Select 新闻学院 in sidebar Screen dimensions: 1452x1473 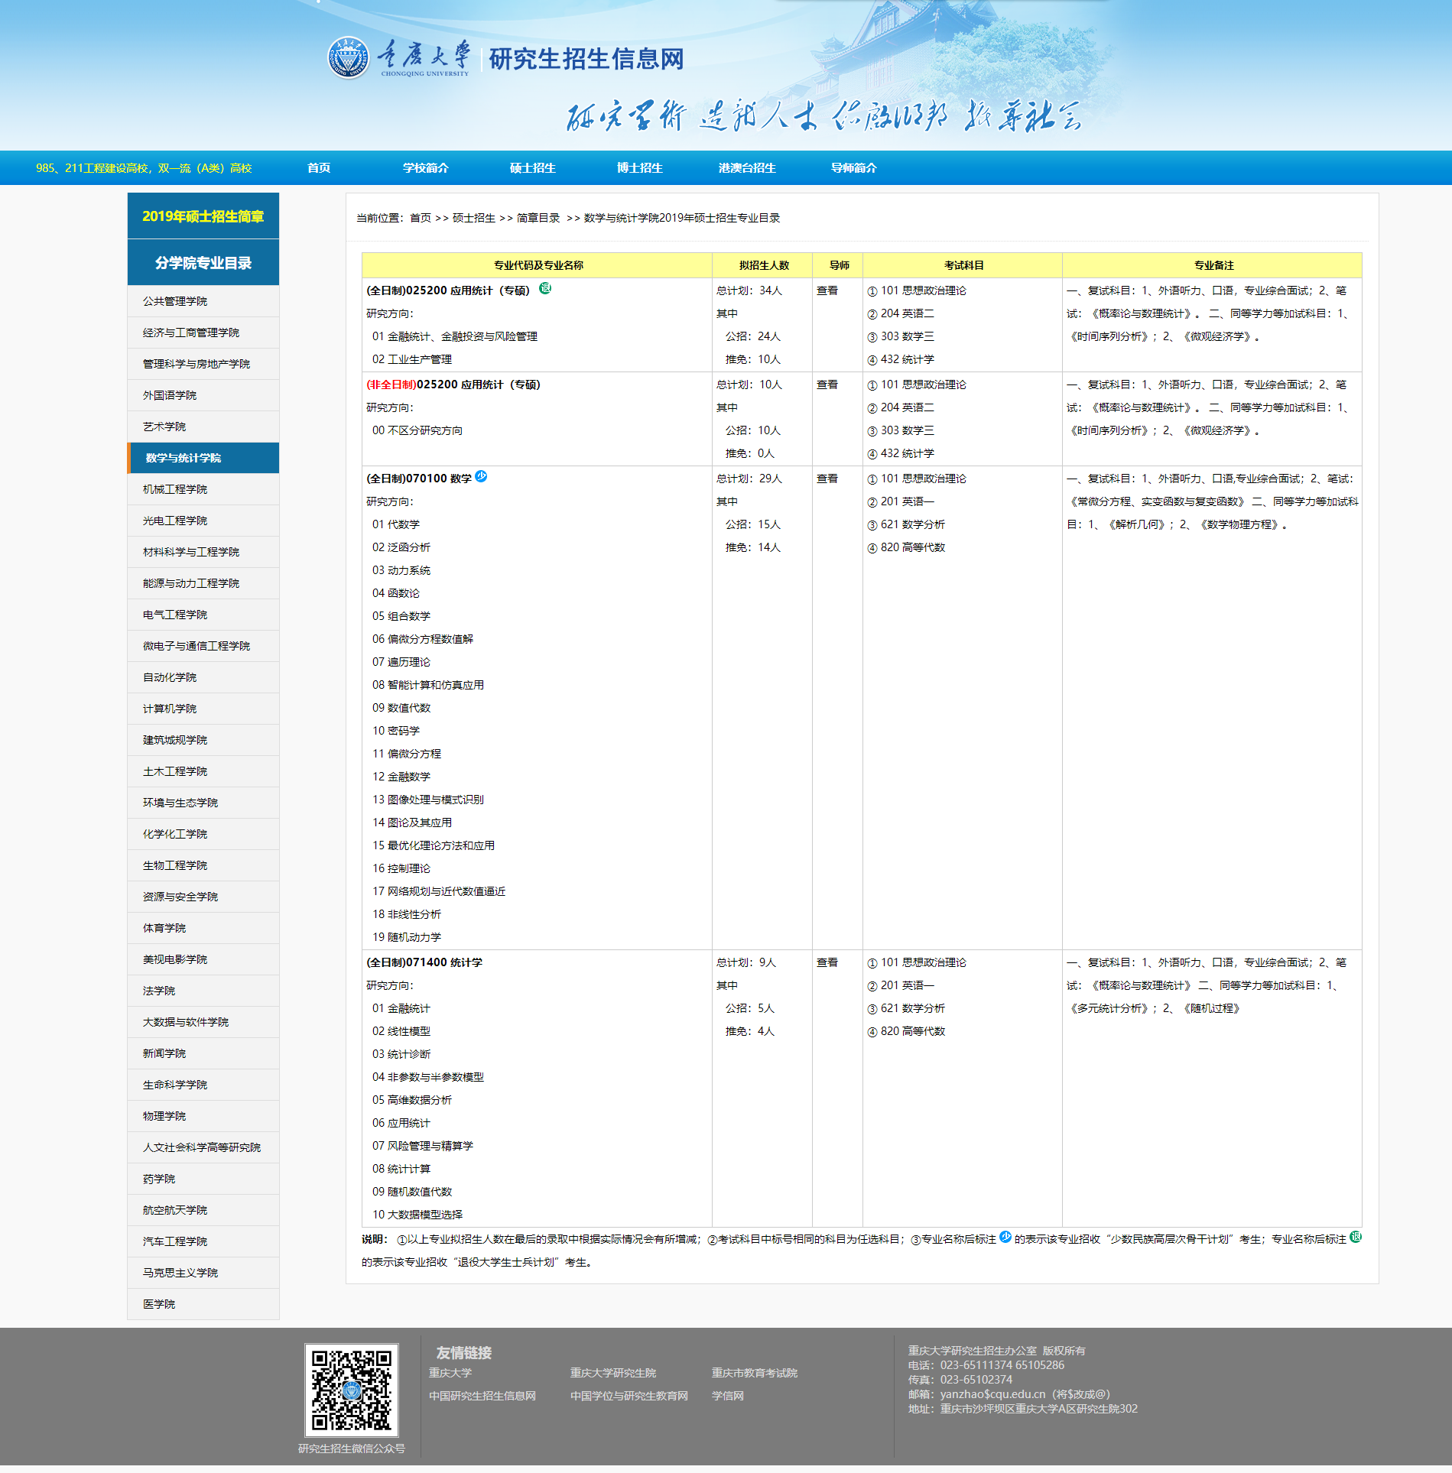coord(203,1053)
